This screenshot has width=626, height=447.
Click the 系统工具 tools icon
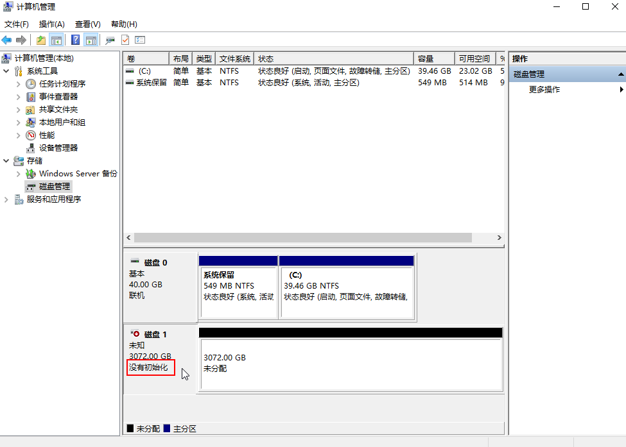(19, 71)
